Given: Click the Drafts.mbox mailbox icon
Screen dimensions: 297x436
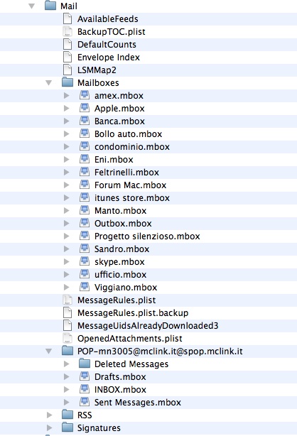Looking at the screenshot, I should [85, 376].
